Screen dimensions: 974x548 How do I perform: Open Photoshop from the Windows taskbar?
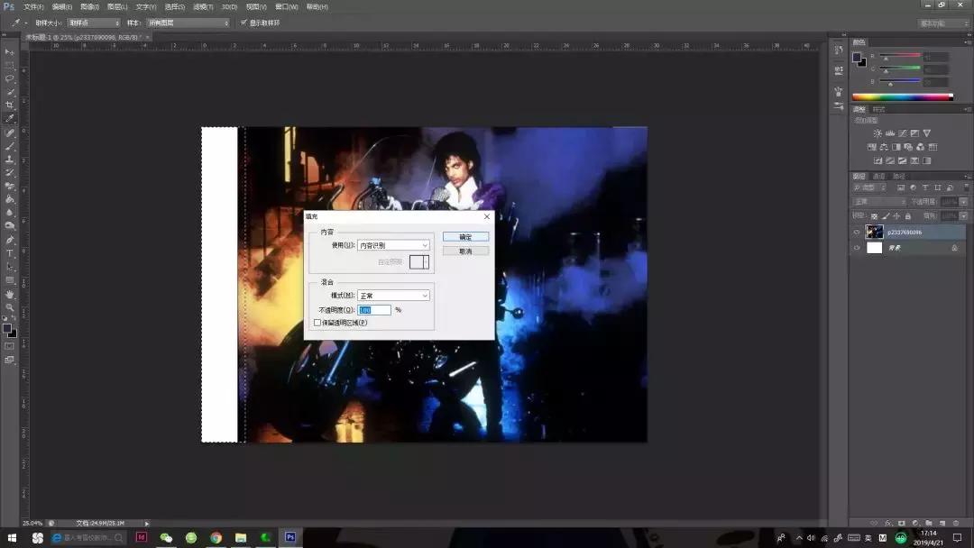tap(290, 537)
